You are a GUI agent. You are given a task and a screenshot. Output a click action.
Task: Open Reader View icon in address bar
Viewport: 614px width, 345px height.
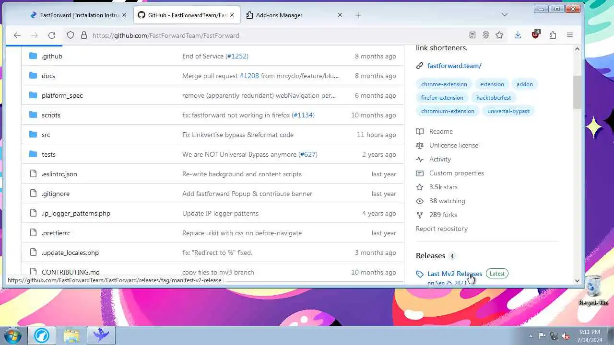[x=472, y=35]
